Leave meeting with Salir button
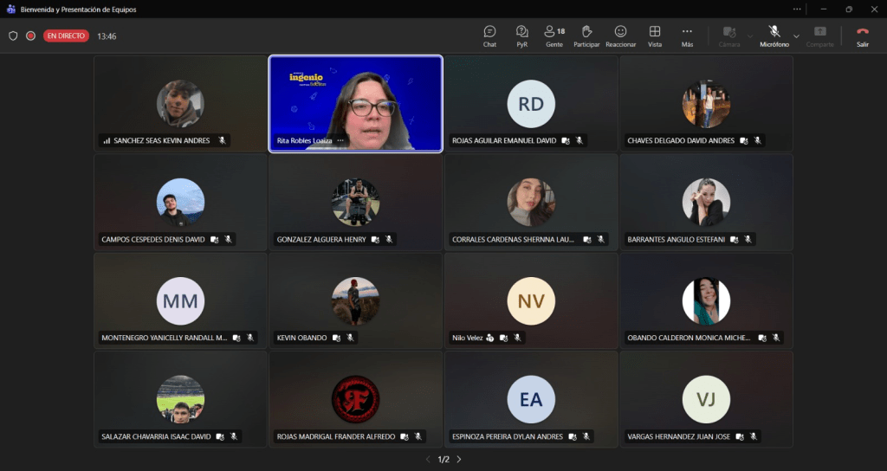The height and width of the screenshot is (471, 887). coord(862,35)
